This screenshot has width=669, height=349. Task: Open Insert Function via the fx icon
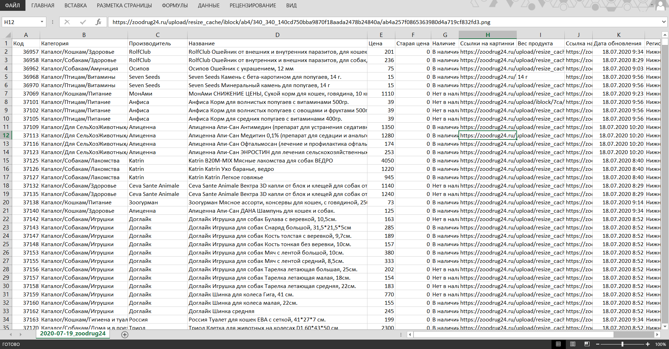(98, 22)
